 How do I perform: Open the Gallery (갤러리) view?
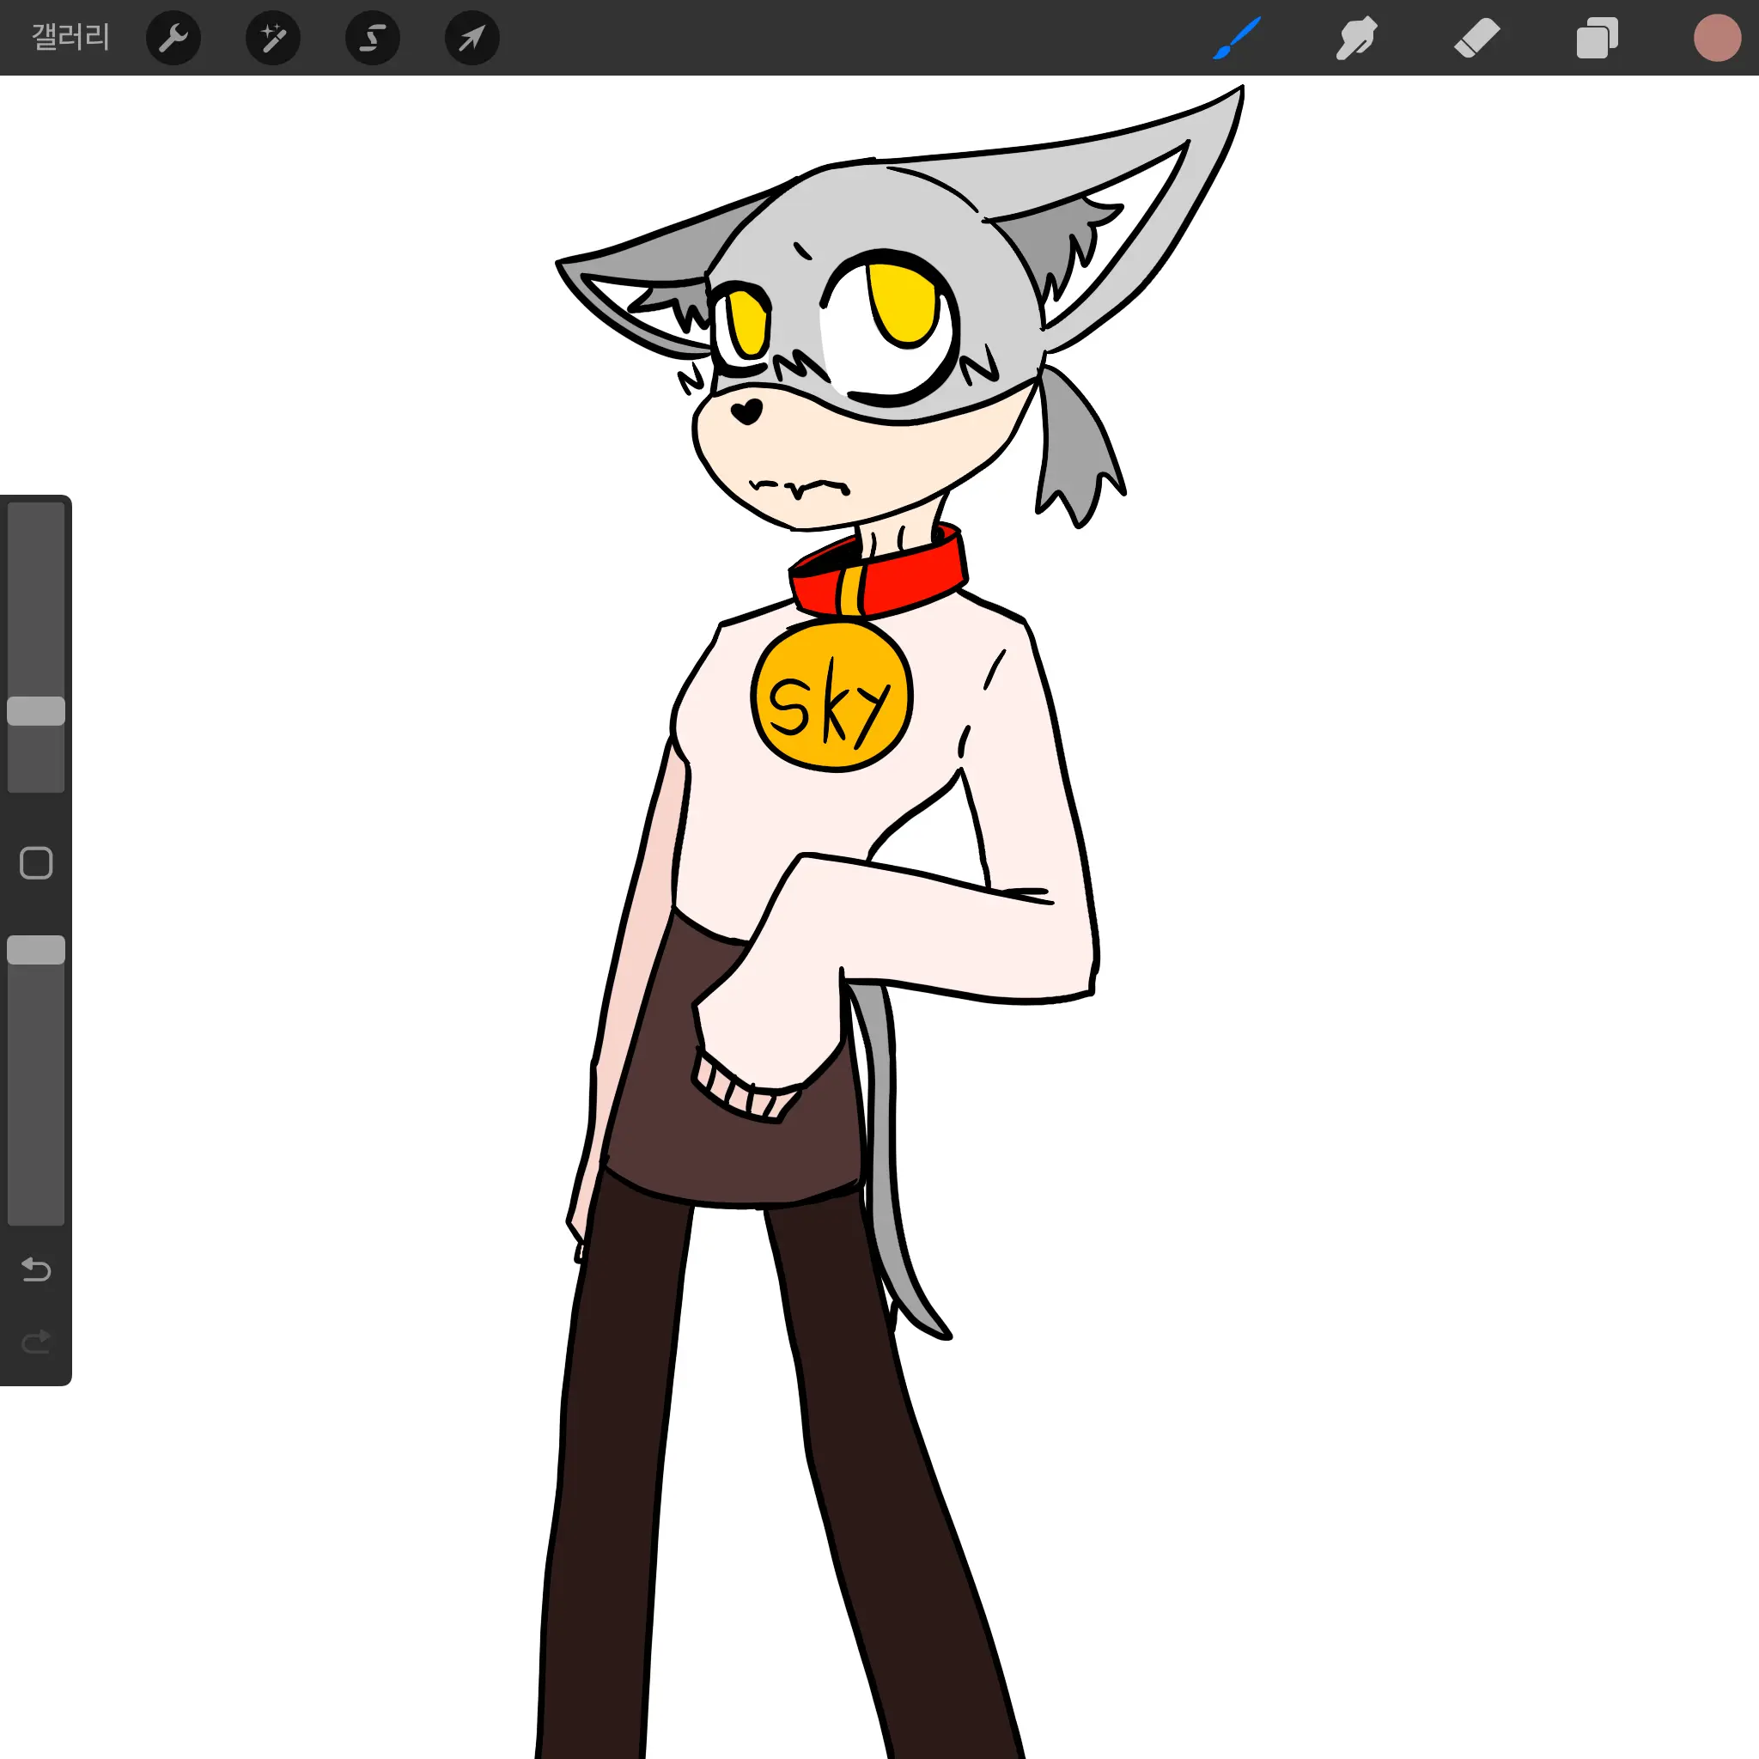pos(70,37)
